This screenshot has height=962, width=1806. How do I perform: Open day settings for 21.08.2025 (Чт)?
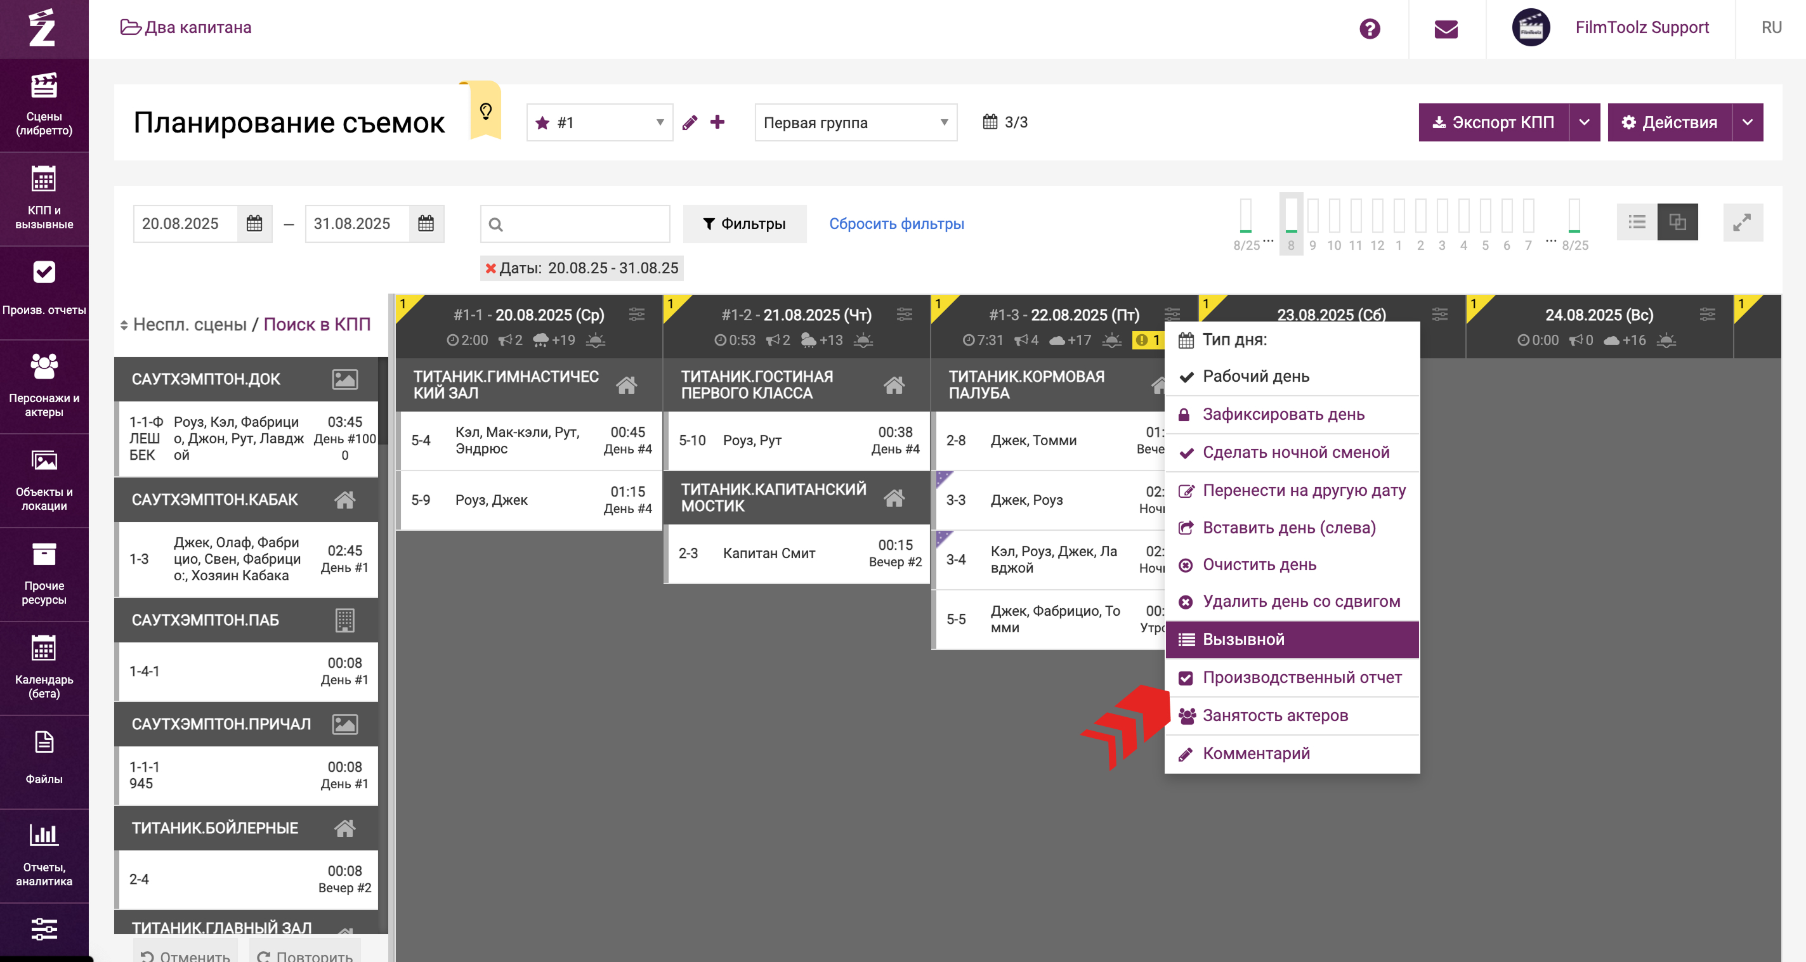(905, 314)
